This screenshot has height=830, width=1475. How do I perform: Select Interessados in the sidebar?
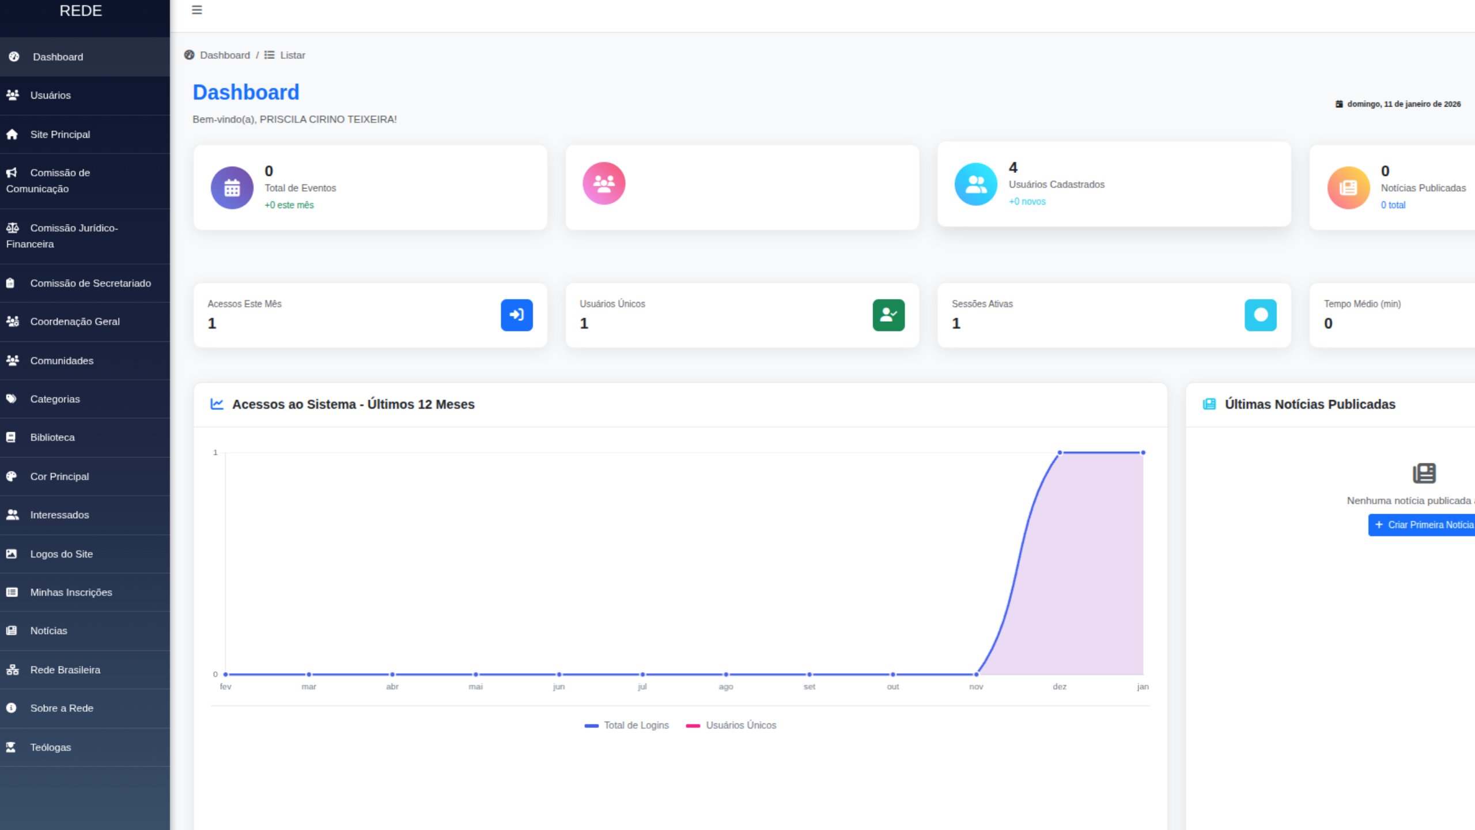[x=85, y=515]
